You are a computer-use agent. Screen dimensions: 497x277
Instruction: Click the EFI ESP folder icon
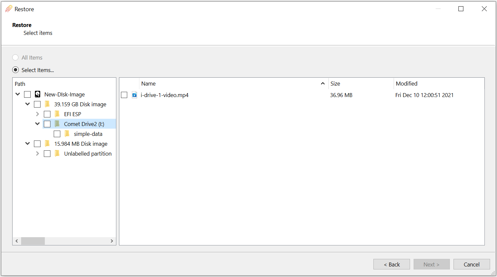(57, 114)
